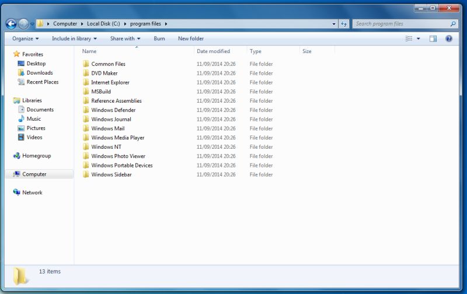Click program files breadcrumb segment

coord(145,24)
